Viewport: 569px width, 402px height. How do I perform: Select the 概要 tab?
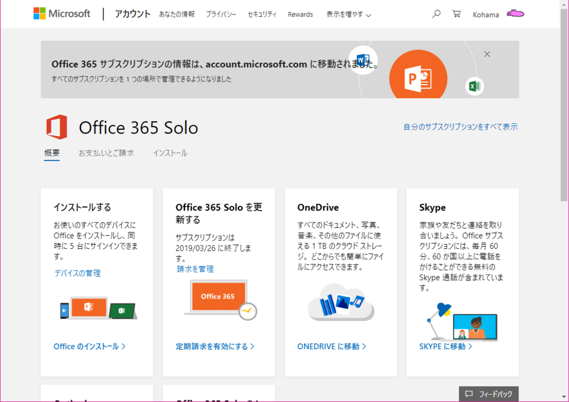(52, 153)
